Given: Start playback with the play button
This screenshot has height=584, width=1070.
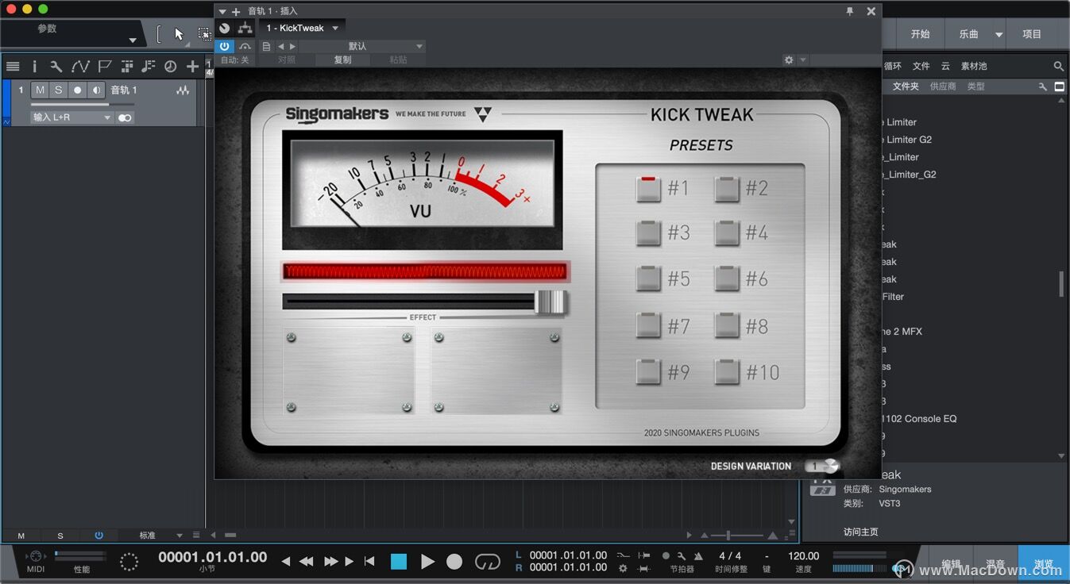Looking at the screenshot, I should 427,562.
